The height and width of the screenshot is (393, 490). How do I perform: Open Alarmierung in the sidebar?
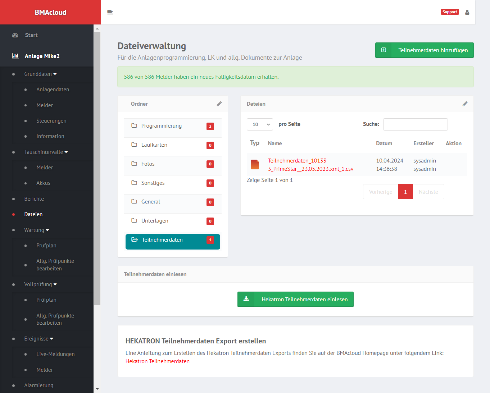(39, 385)
